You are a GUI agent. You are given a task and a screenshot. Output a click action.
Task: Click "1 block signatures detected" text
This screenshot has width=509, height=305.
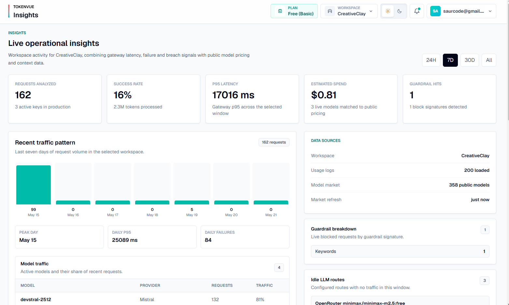click(438, 107)
